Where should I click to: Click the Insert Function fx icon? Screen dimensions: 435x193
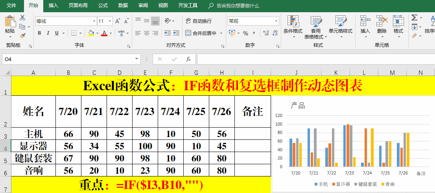(x=188, y=59)
